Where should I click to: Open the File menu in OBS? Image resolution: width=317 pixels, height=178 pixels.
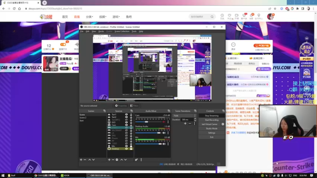(82, 31)
